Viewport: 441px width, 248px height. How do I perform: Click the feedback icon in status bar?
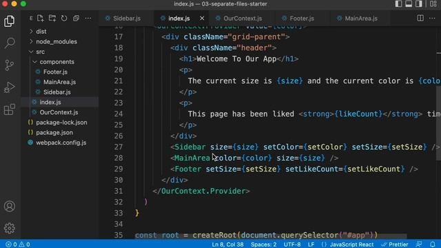click(419, 245)
